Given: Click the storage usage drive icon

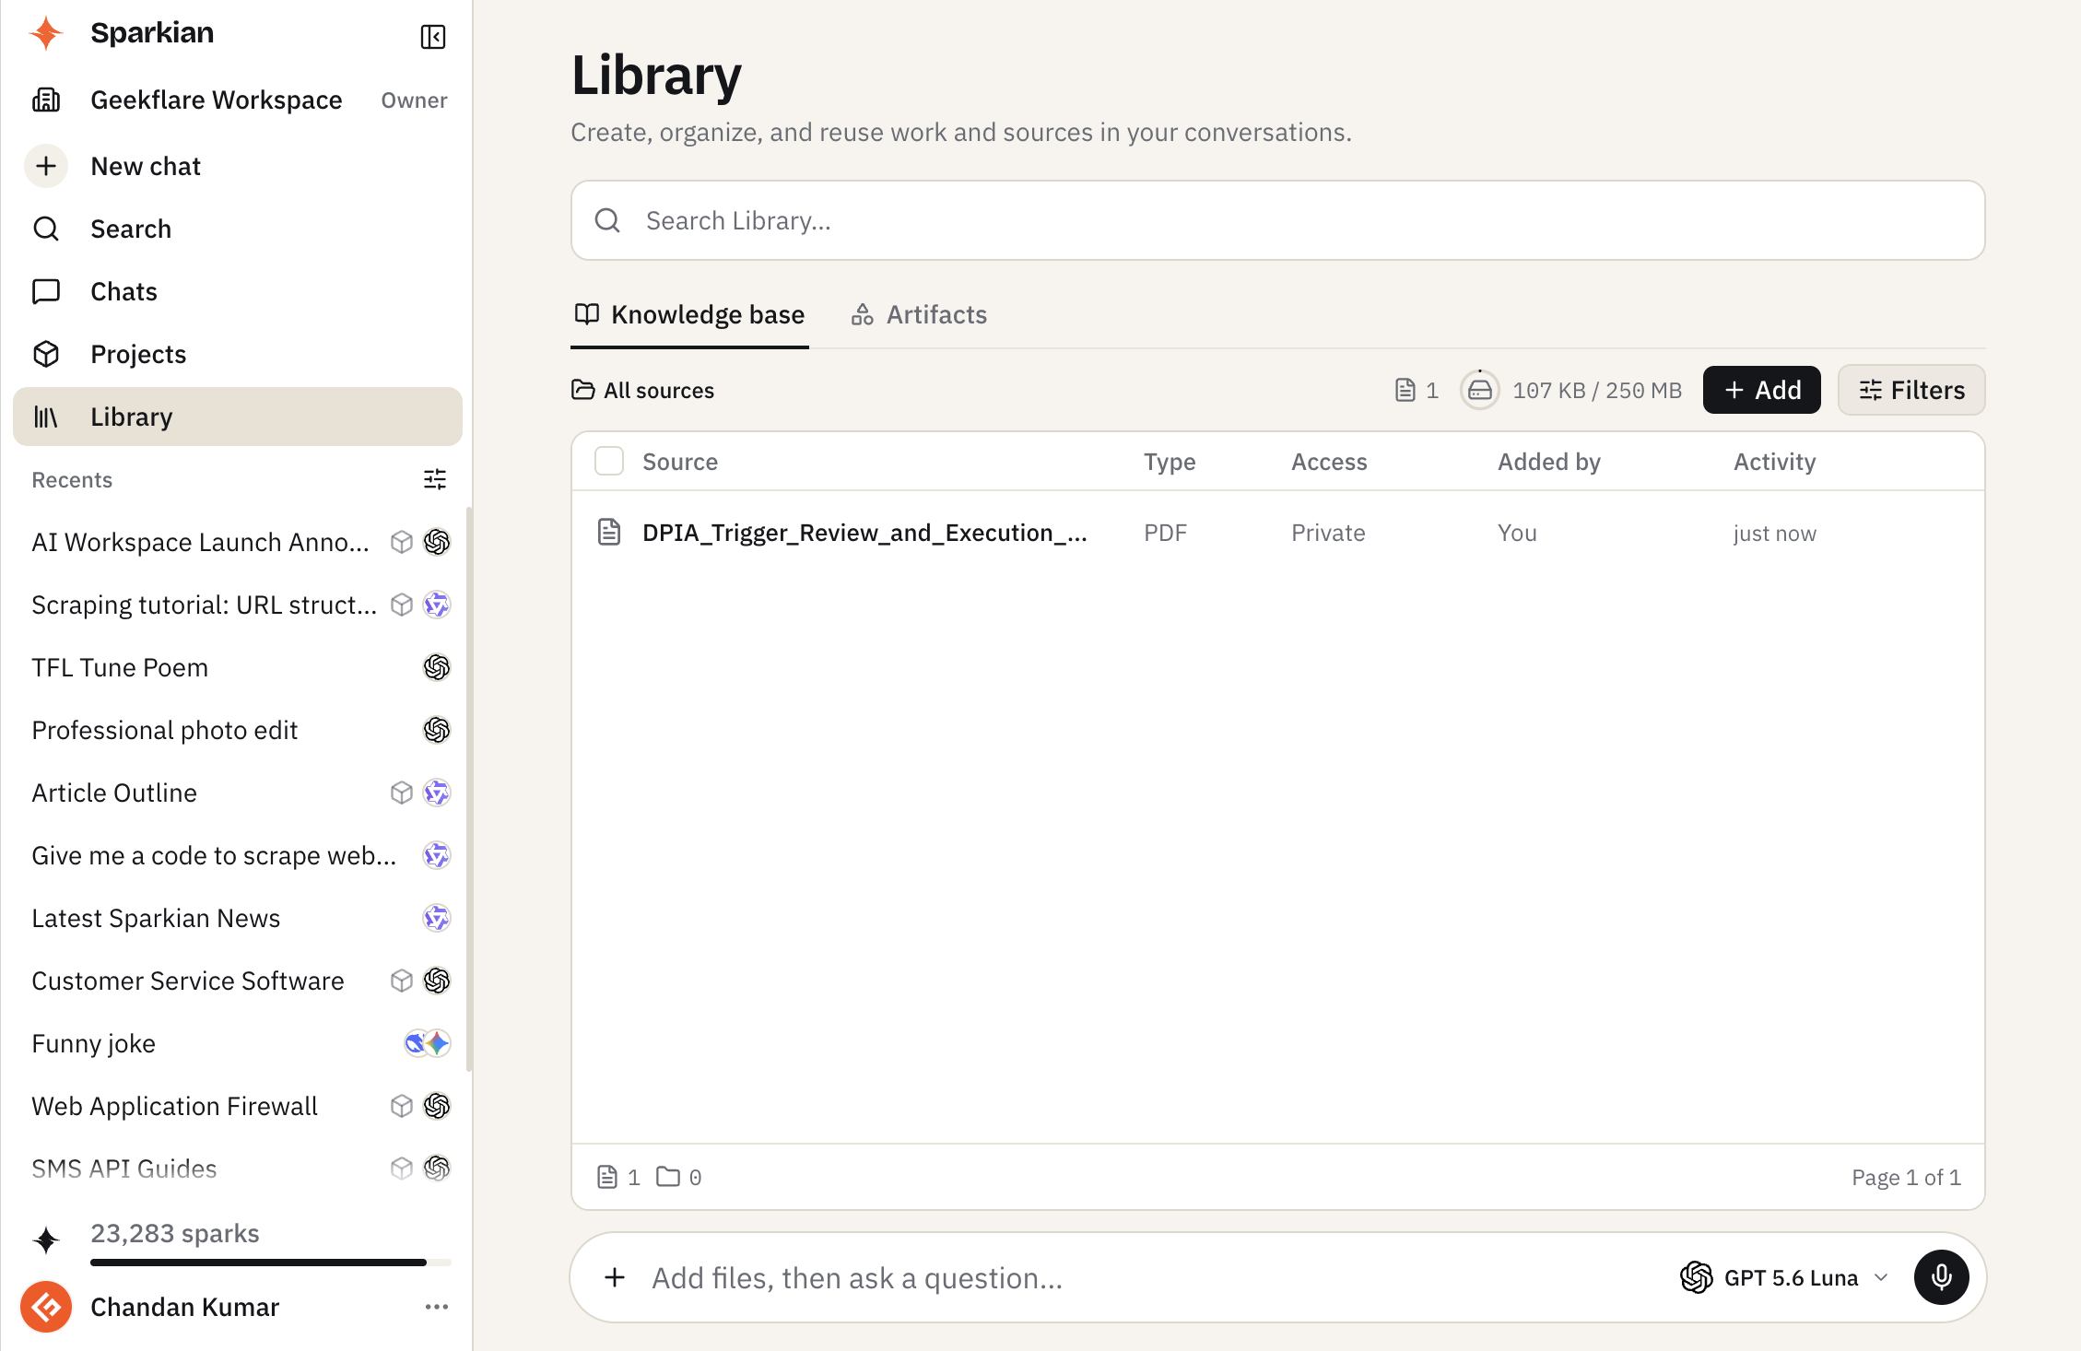Looking at the screenshot, I should (x=1480, y=390).
